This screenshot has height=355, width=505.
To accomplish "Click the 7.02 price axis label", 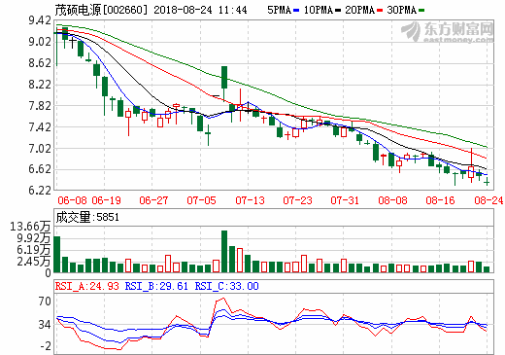I will tap(40, 149).
